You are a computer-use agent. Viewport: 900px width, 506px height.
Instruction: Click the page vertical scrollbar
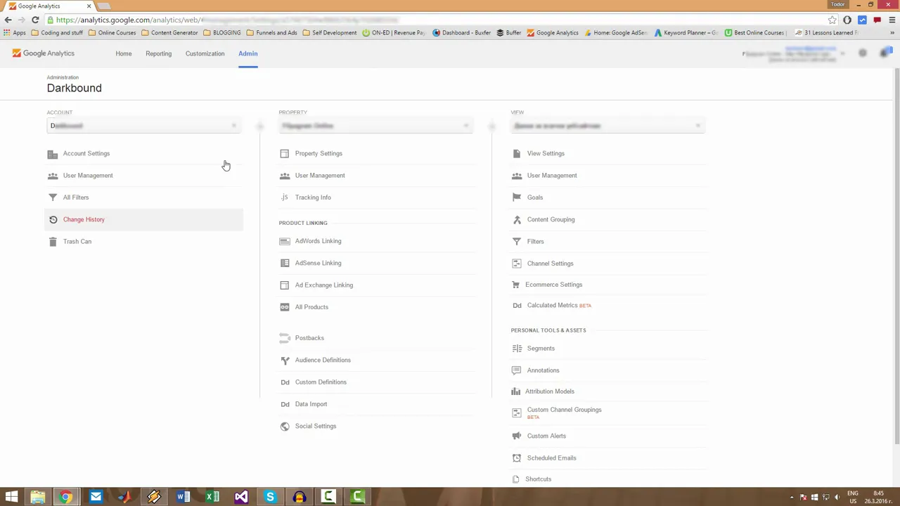click(896, 257)
